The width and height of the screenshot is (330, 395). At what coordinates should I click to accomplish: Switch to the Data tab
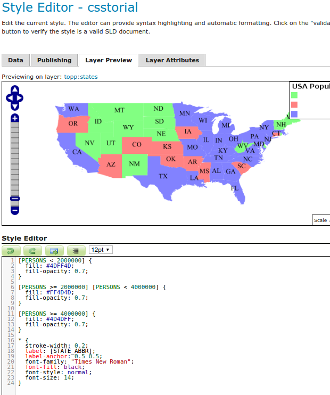[15, 60]
